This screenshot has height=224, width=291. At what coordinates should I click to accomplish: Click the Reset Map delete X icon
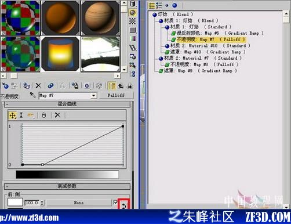pyautogui.click(x=38, y=85)
